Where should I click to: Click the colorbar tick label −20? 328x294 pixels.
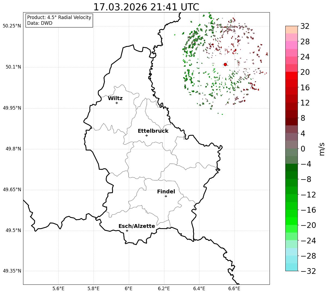click(308, 225)
